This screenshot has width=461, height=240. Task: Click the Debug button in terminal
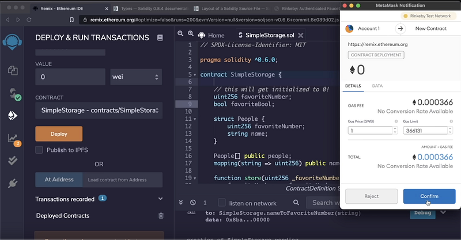[x=422, y=213]
